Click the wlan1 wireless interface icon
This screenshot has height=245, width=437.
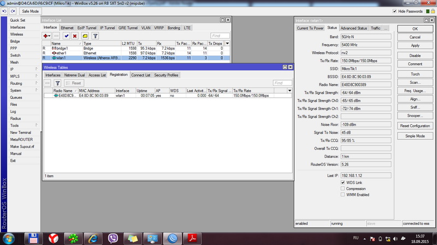(x=54, y=58)
